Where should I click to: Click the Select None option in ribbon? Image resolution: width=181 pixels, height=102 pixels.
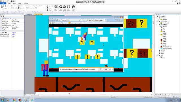point(21,10)
